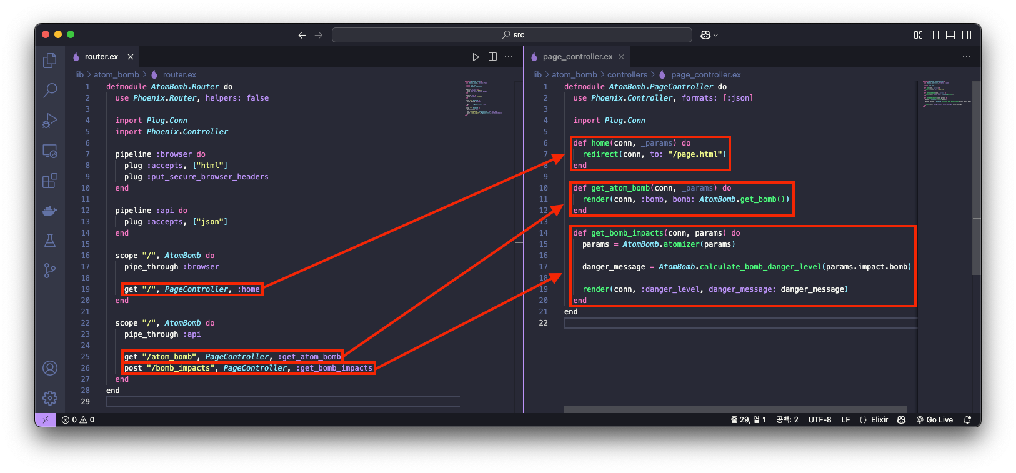Click the get "/atom_bomb" route line
This screenshot has width=1016, height=473.
point(232,357)
